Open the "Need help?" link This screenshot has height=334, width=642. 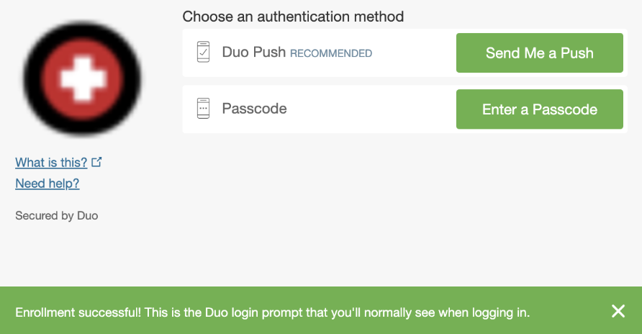pos(47,184)
